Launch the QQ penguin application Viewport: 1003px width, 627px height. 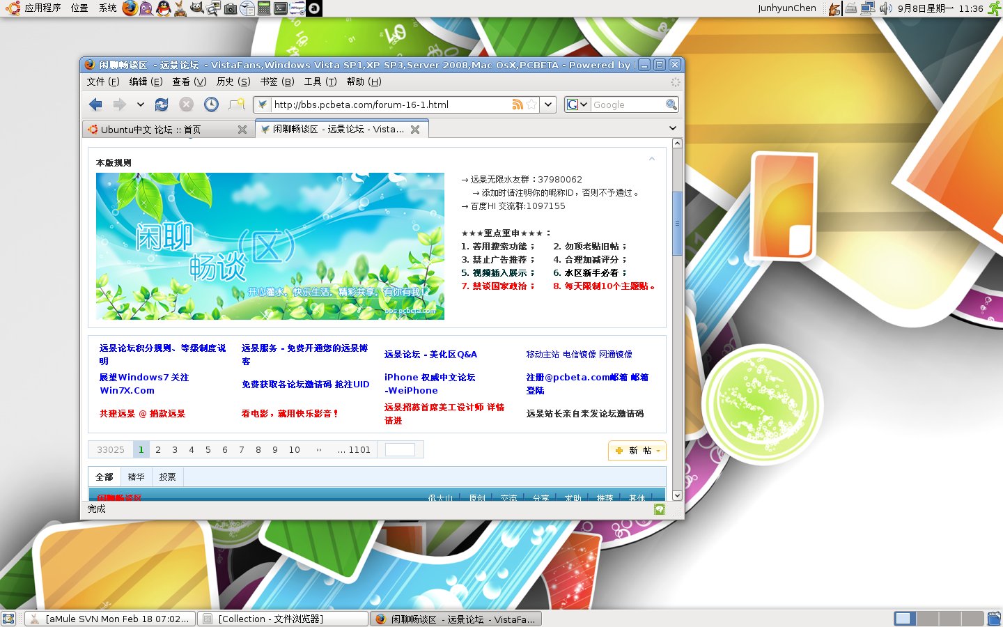(164, 8)
